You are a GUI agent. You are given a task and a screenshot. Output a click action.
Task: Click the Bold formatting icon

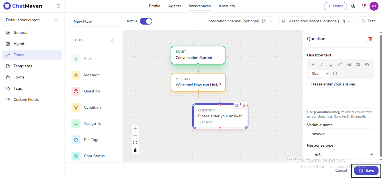pos(313,65)
